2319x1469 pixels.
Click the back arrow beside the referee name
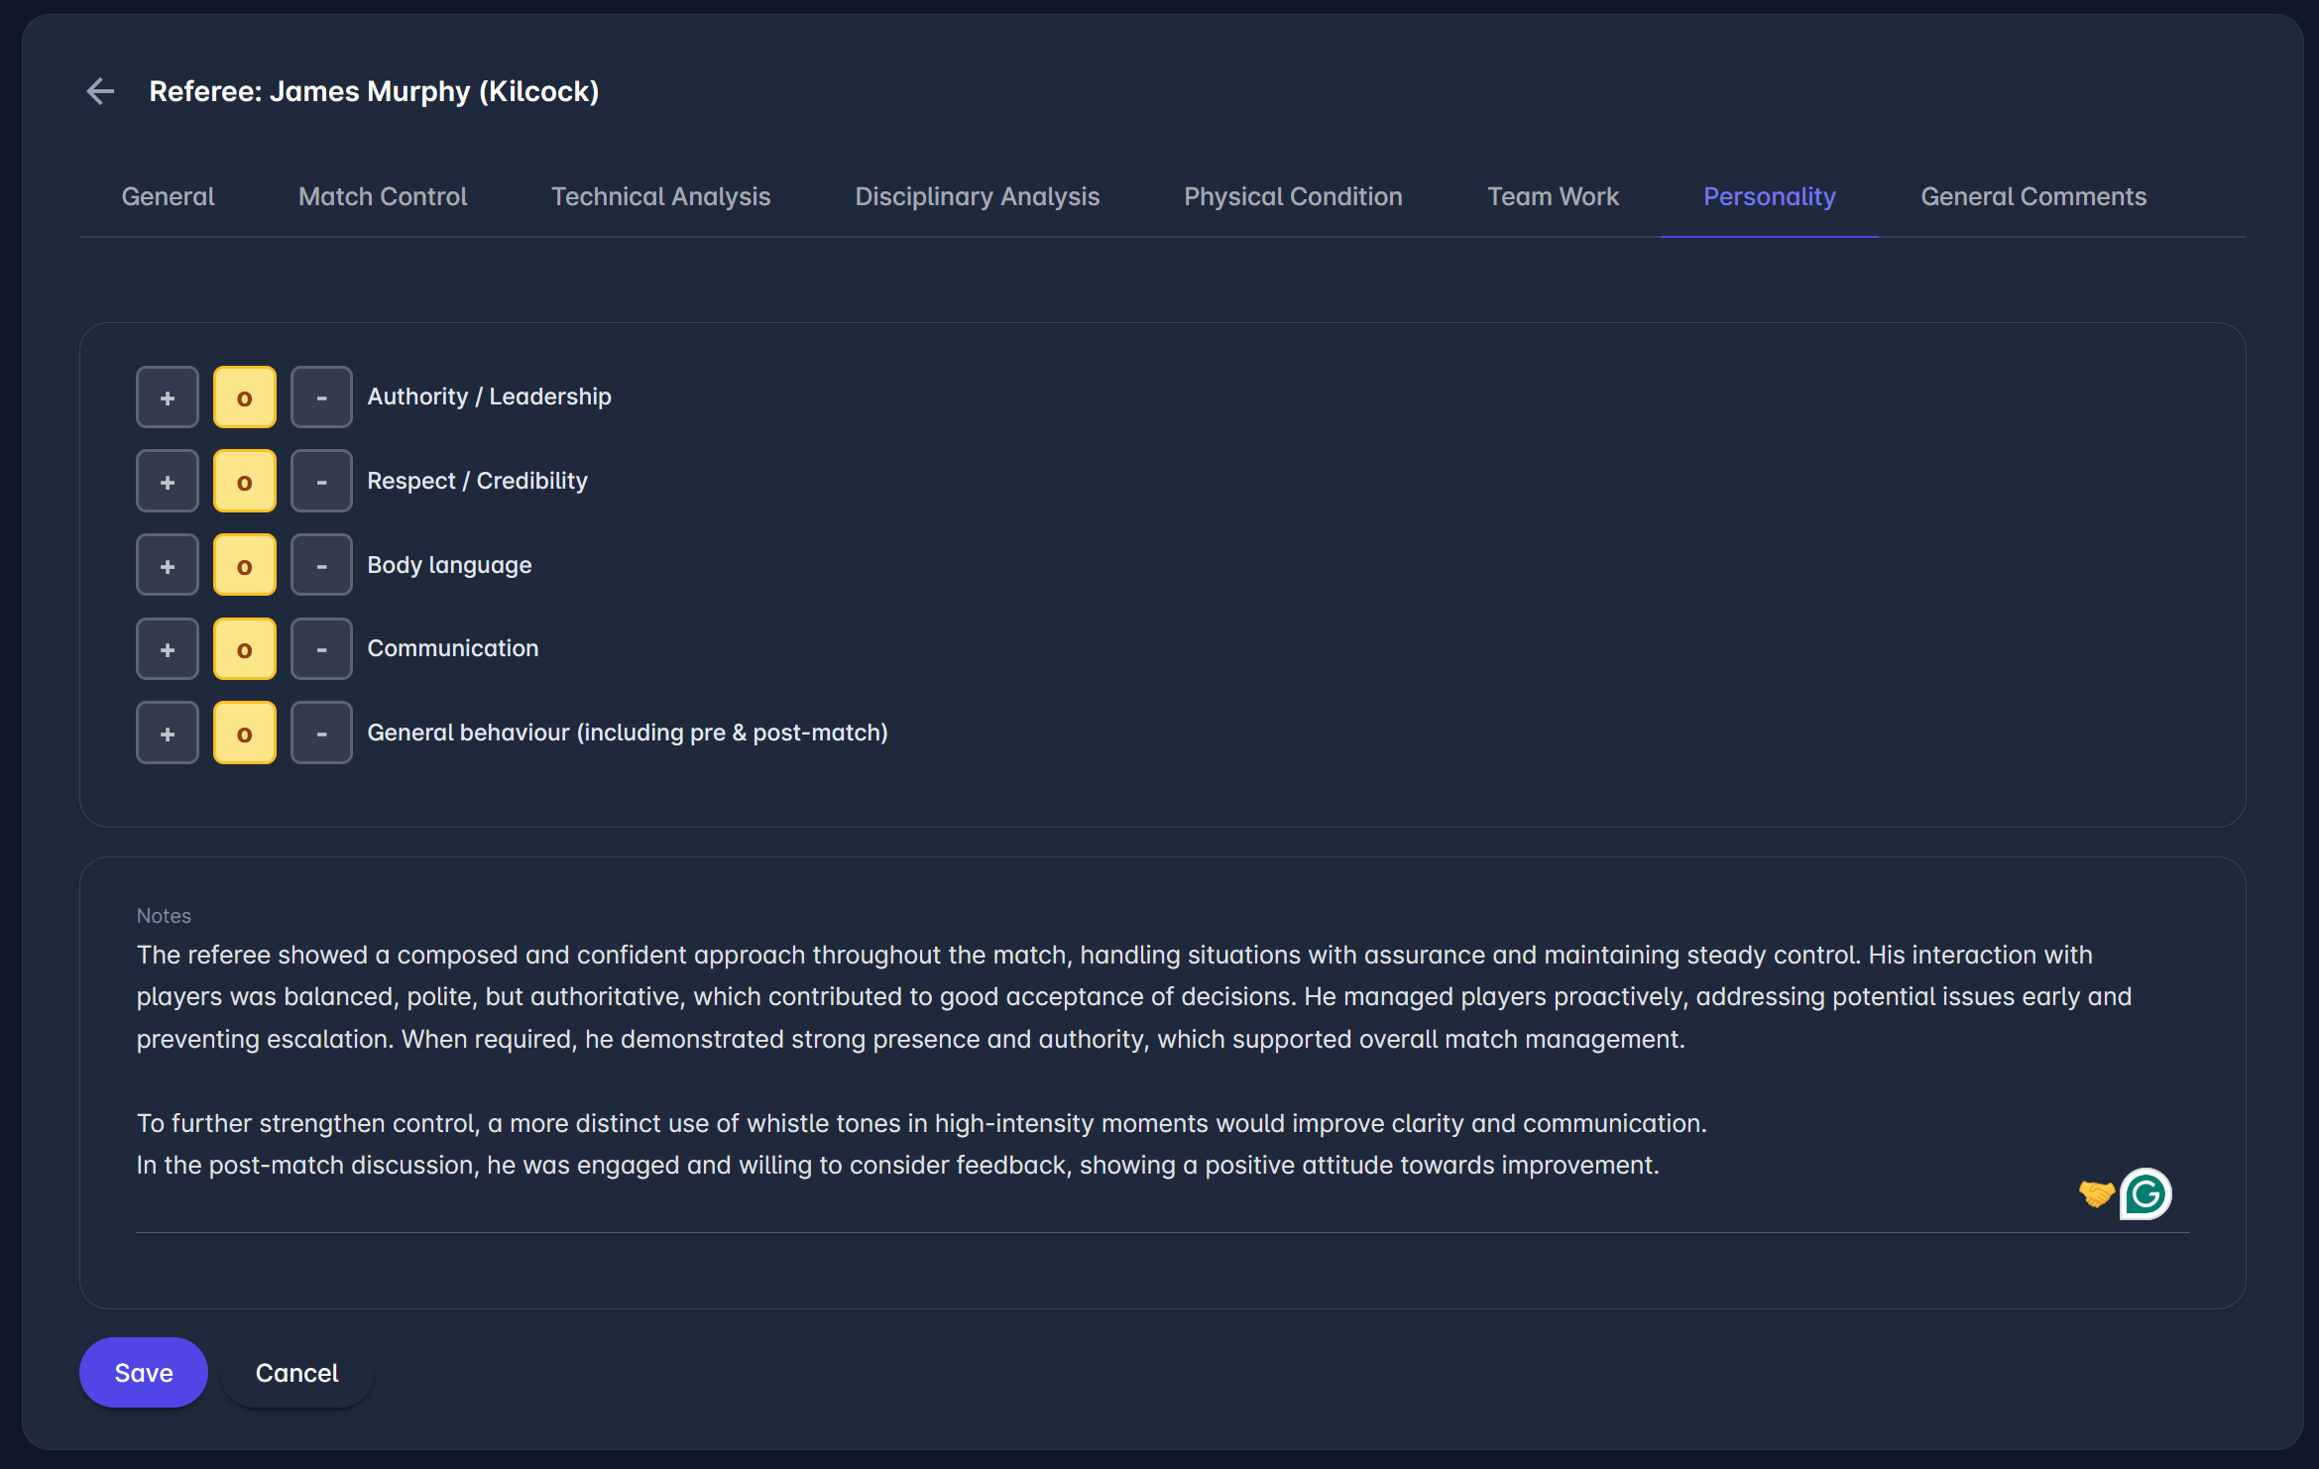100,91
